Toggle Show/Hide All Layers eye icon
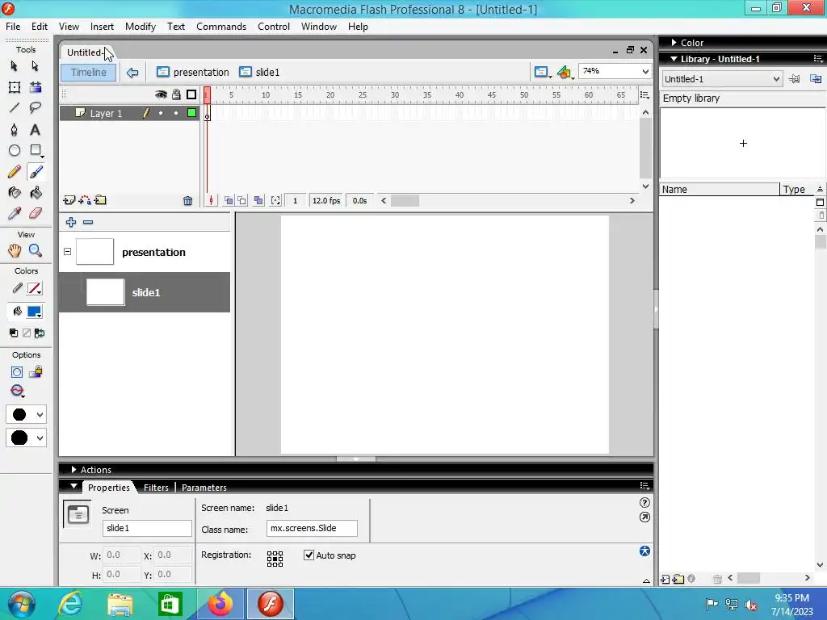The width and height of the screenshot is (827, 620). tap(161, 94)
